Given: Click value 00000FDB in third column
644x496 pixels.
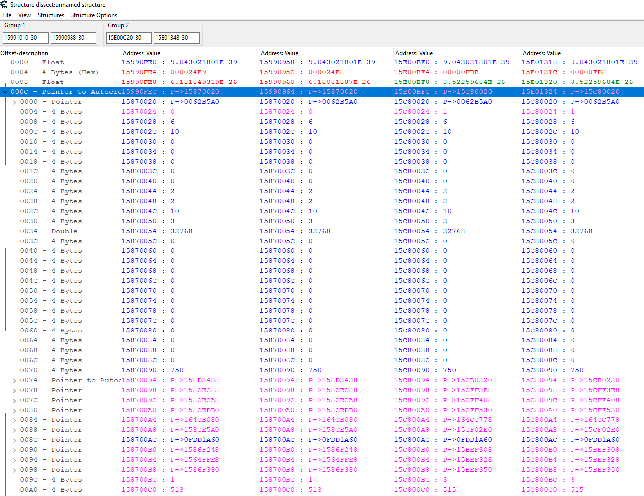Looking at the screenshot, I should click(461, 72).
